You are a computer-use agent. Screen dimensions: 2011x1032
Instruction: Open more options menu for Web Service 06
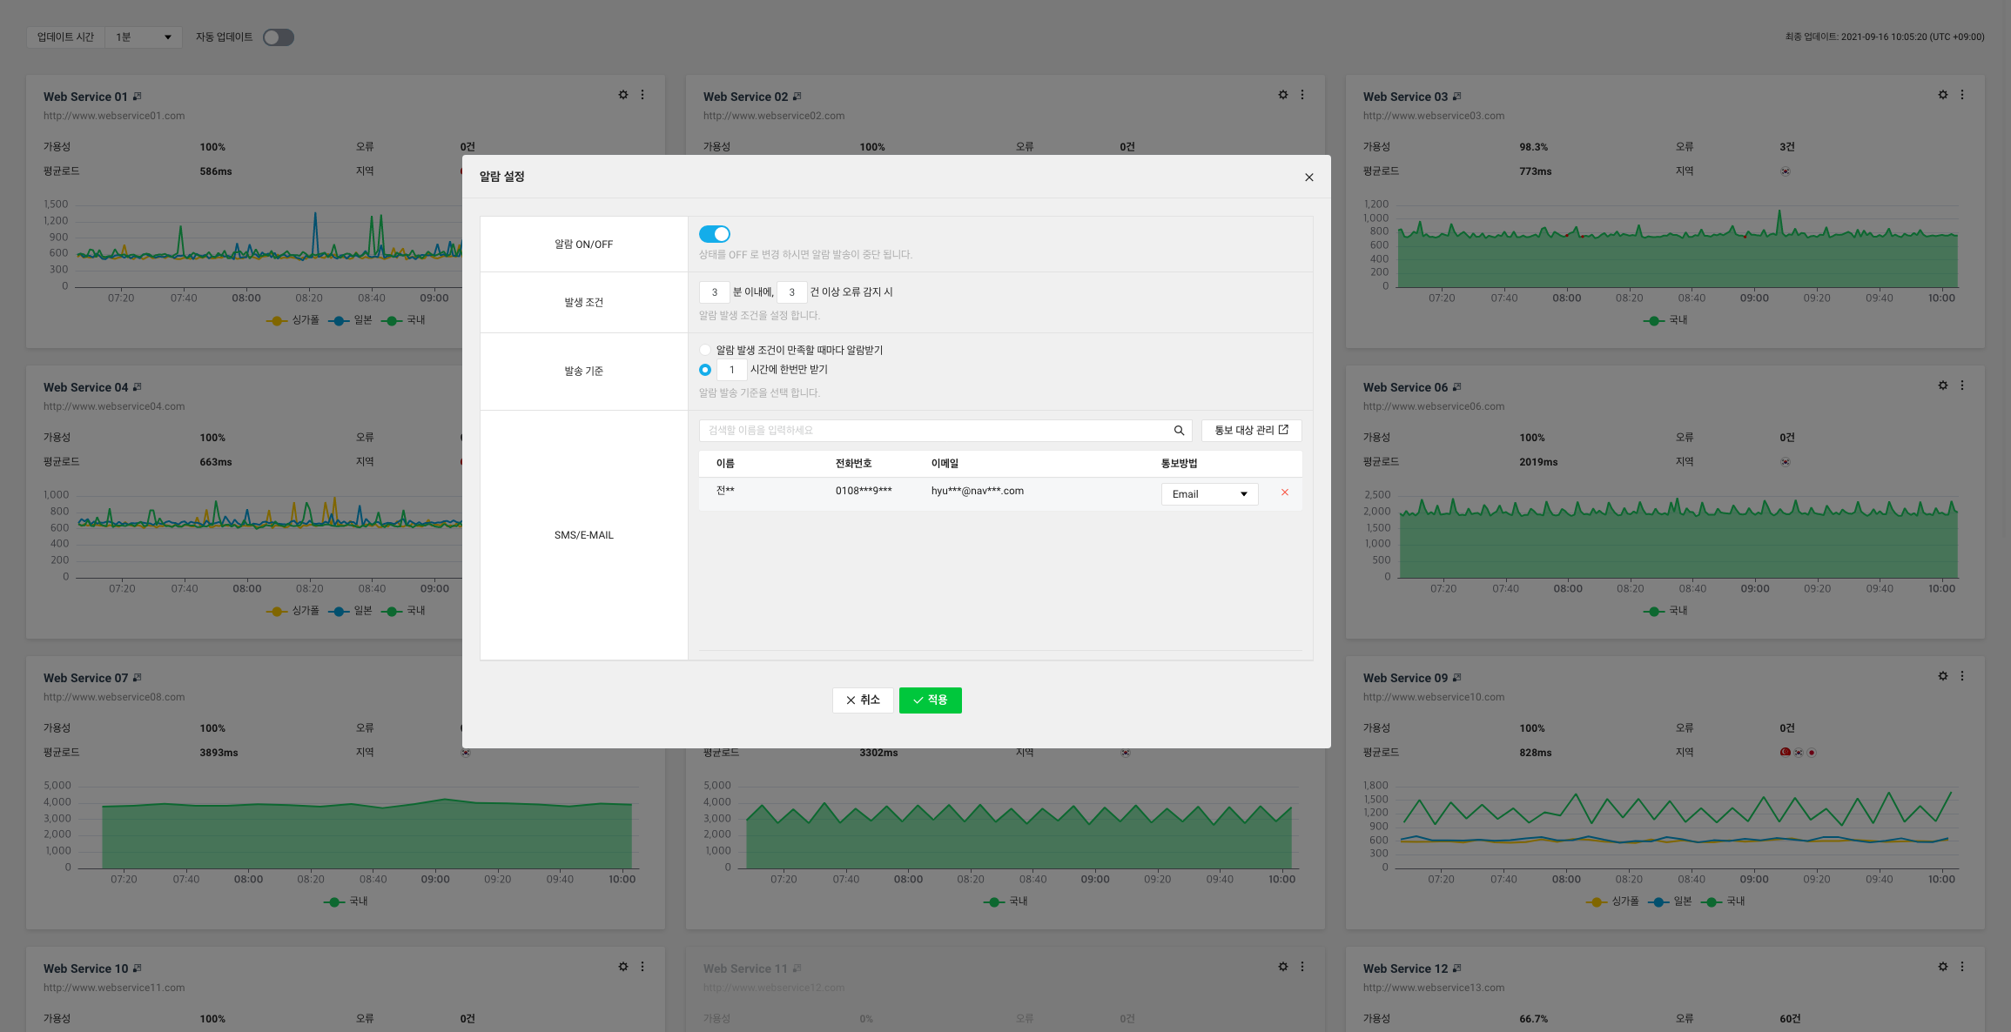pyautogui.click(x=1962, y=385)
